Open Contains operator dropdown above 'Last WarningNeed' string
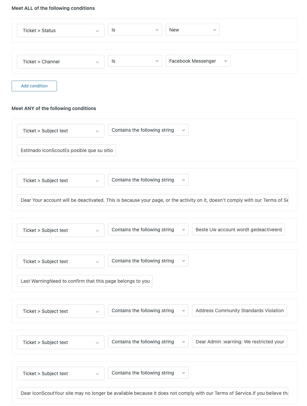 (148, 261)
